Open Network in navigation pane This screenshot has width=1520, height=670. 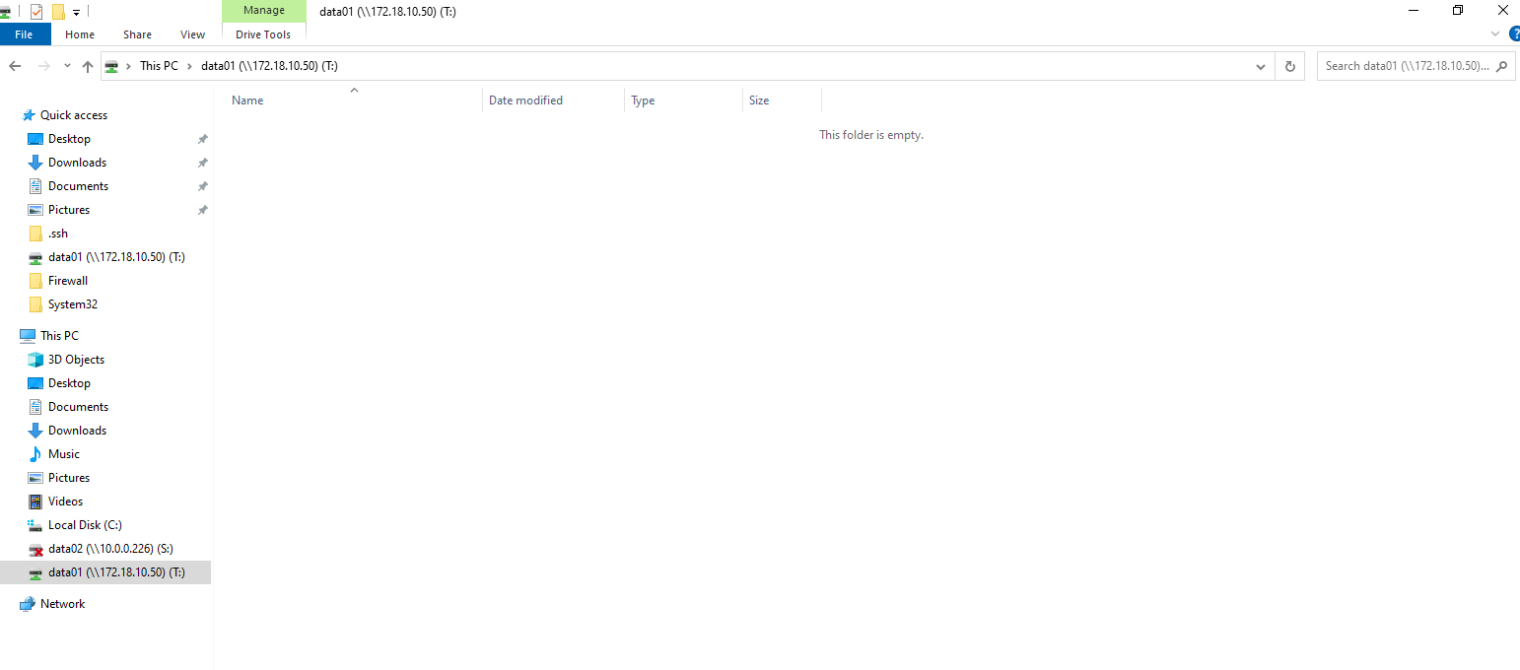click(62, 604)
